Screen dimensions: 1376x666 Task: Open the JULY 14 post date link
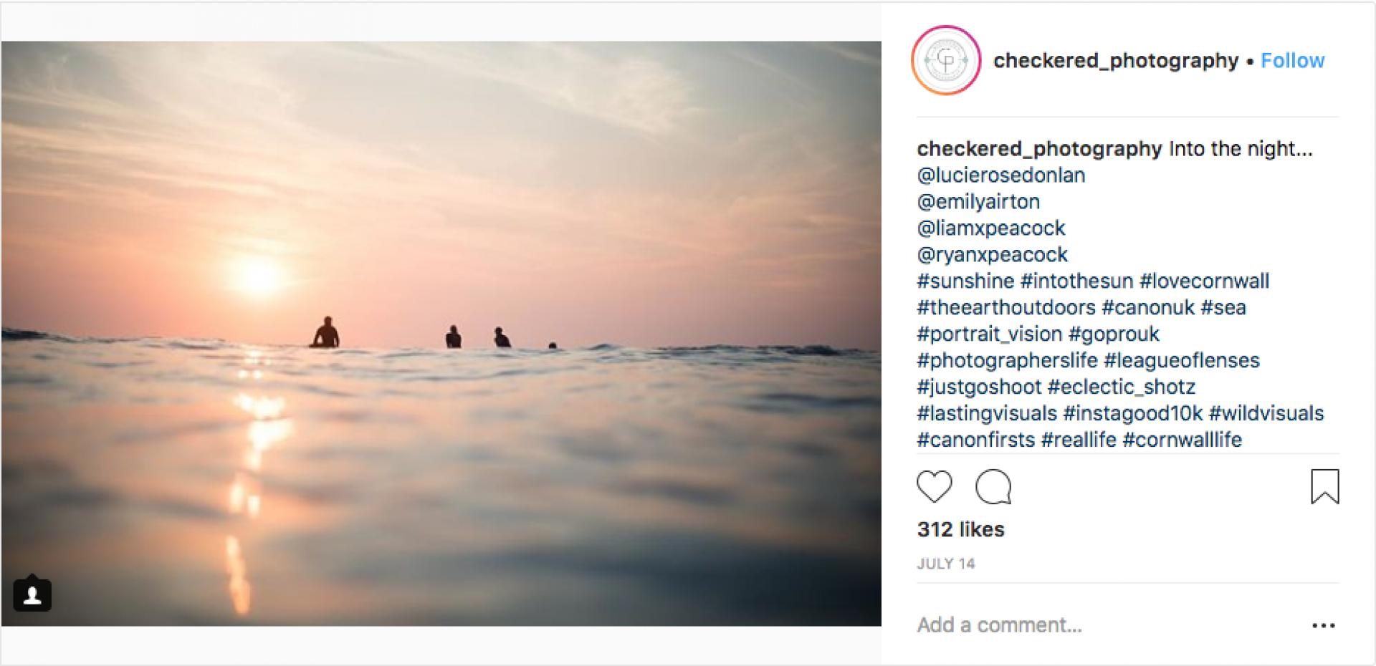click(x=946, y=564)
